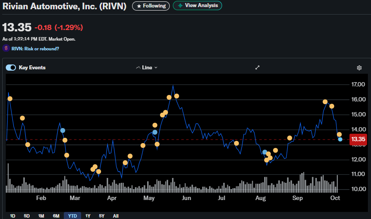Expand chart to full screen
Image resolution: width=371 pixels, height=219 pixels.
click(258, 68)
